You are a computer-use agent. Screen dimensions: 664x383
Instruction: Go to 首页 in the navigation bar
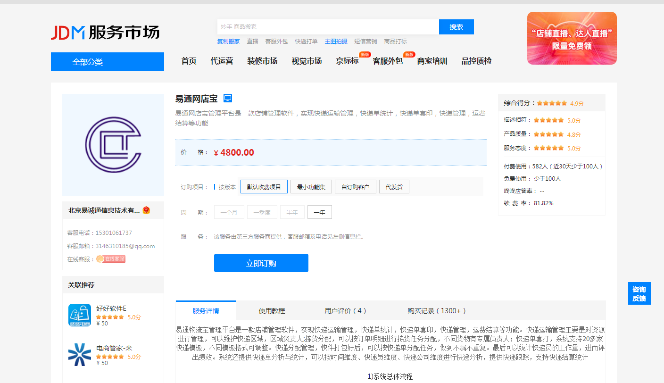coord(189,61)
